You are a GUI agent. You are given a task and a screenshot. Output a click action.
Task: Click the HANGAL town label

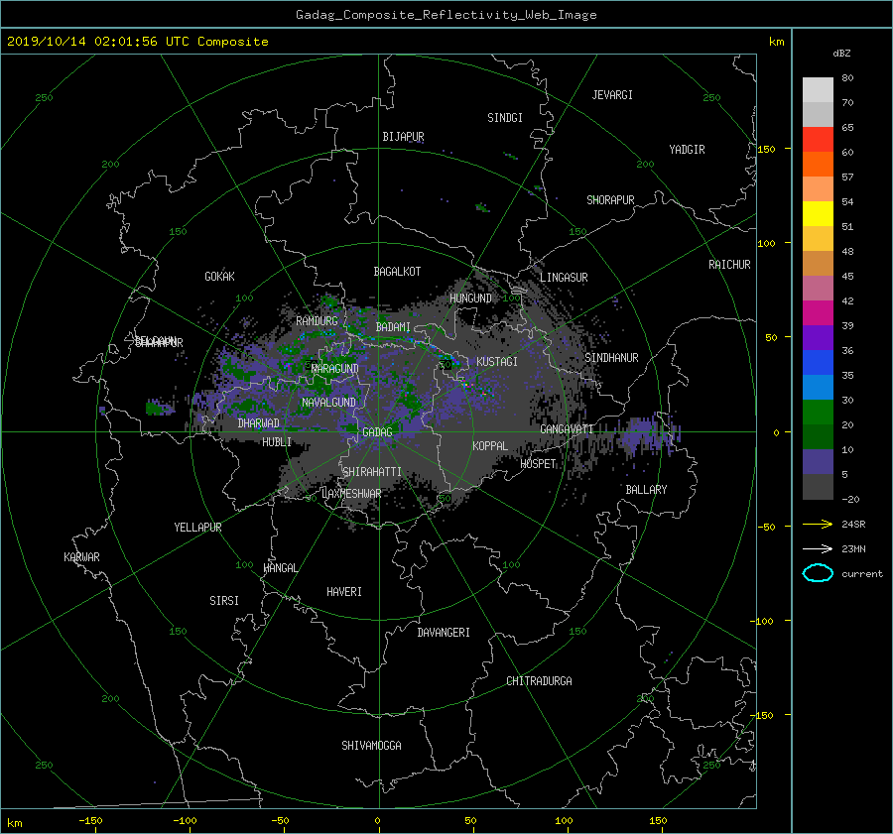pyautogui.click(x=280, y=568)
